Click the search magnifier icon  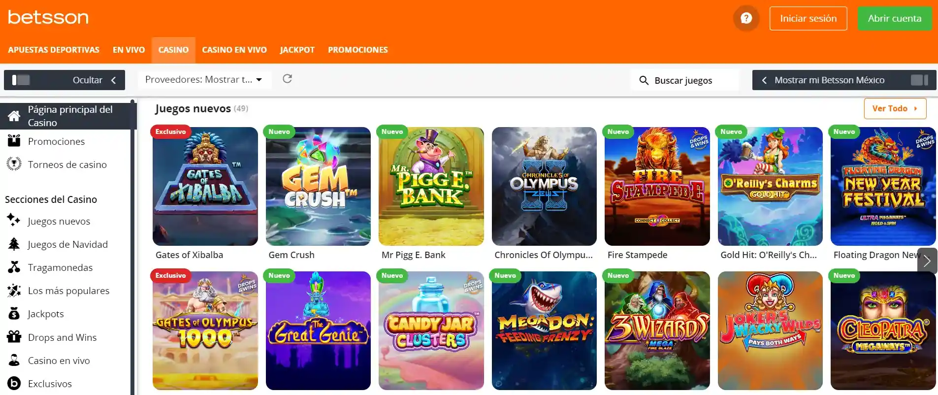tap(644, 80)
